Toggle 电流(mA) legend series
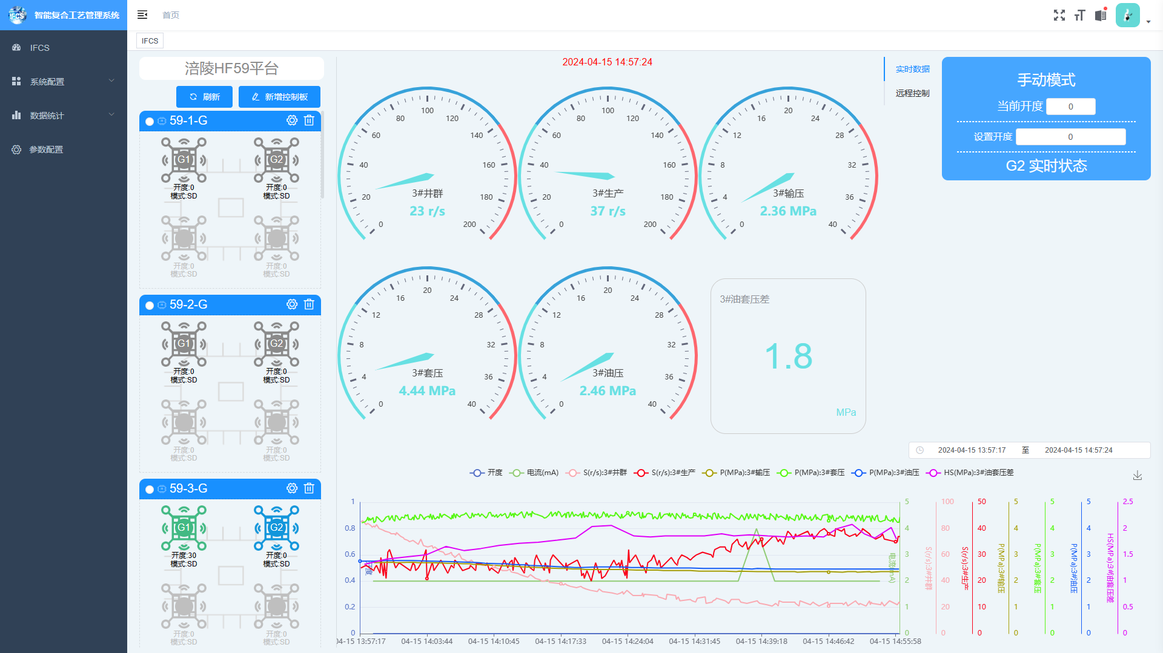Screen dimensions: 1163x653 tap(534, 473)
